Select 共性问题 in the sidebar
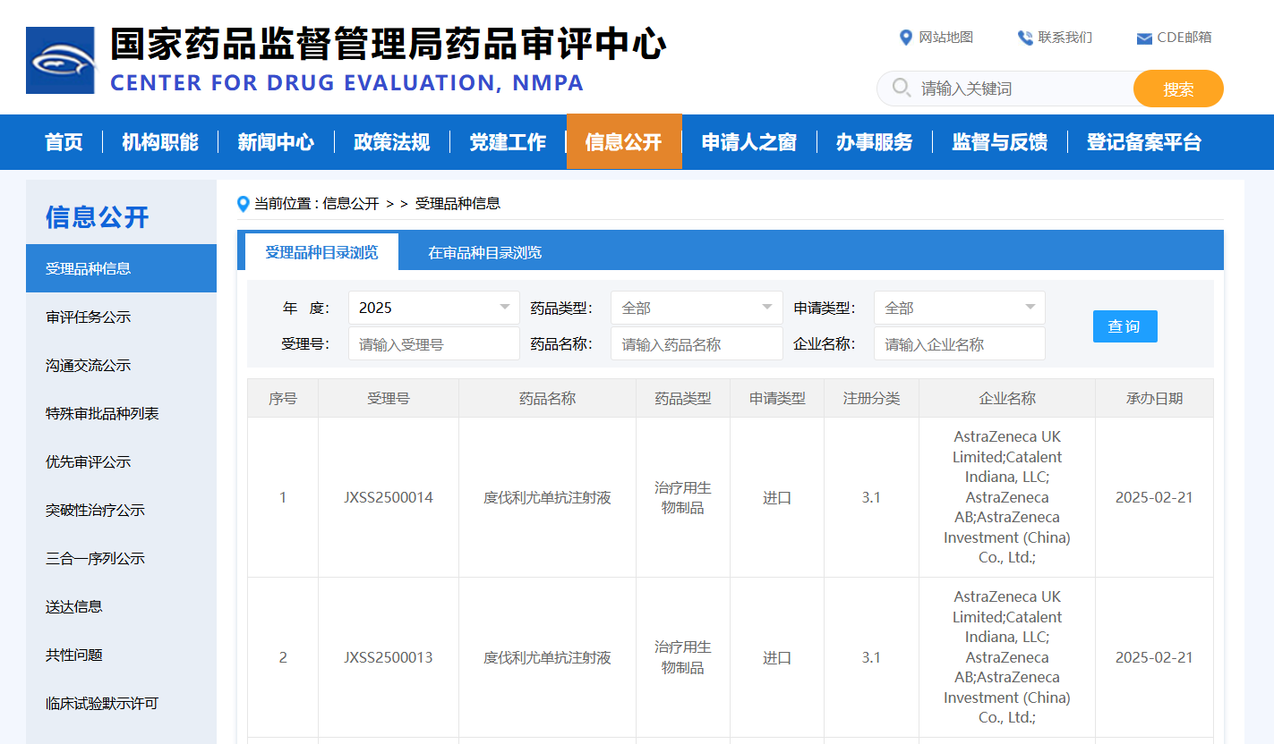Viewport: 1274px width, 744px height. pos(121,655)
